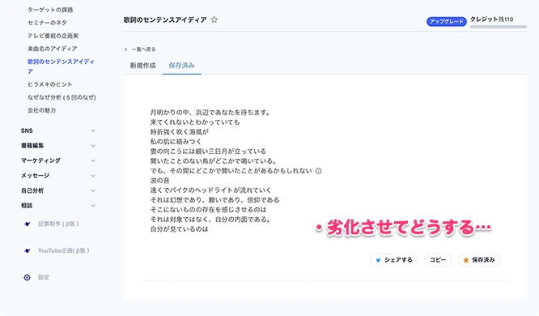Click the 書籍編集 category label
The height and width of the screenshot is (316, 539).
tap(32, 146)
